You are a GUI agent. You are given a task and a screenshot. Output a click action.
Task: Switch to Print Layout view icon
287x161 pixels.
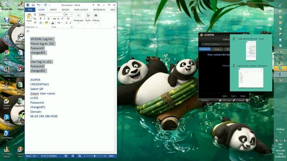click(x=73, y=156)
